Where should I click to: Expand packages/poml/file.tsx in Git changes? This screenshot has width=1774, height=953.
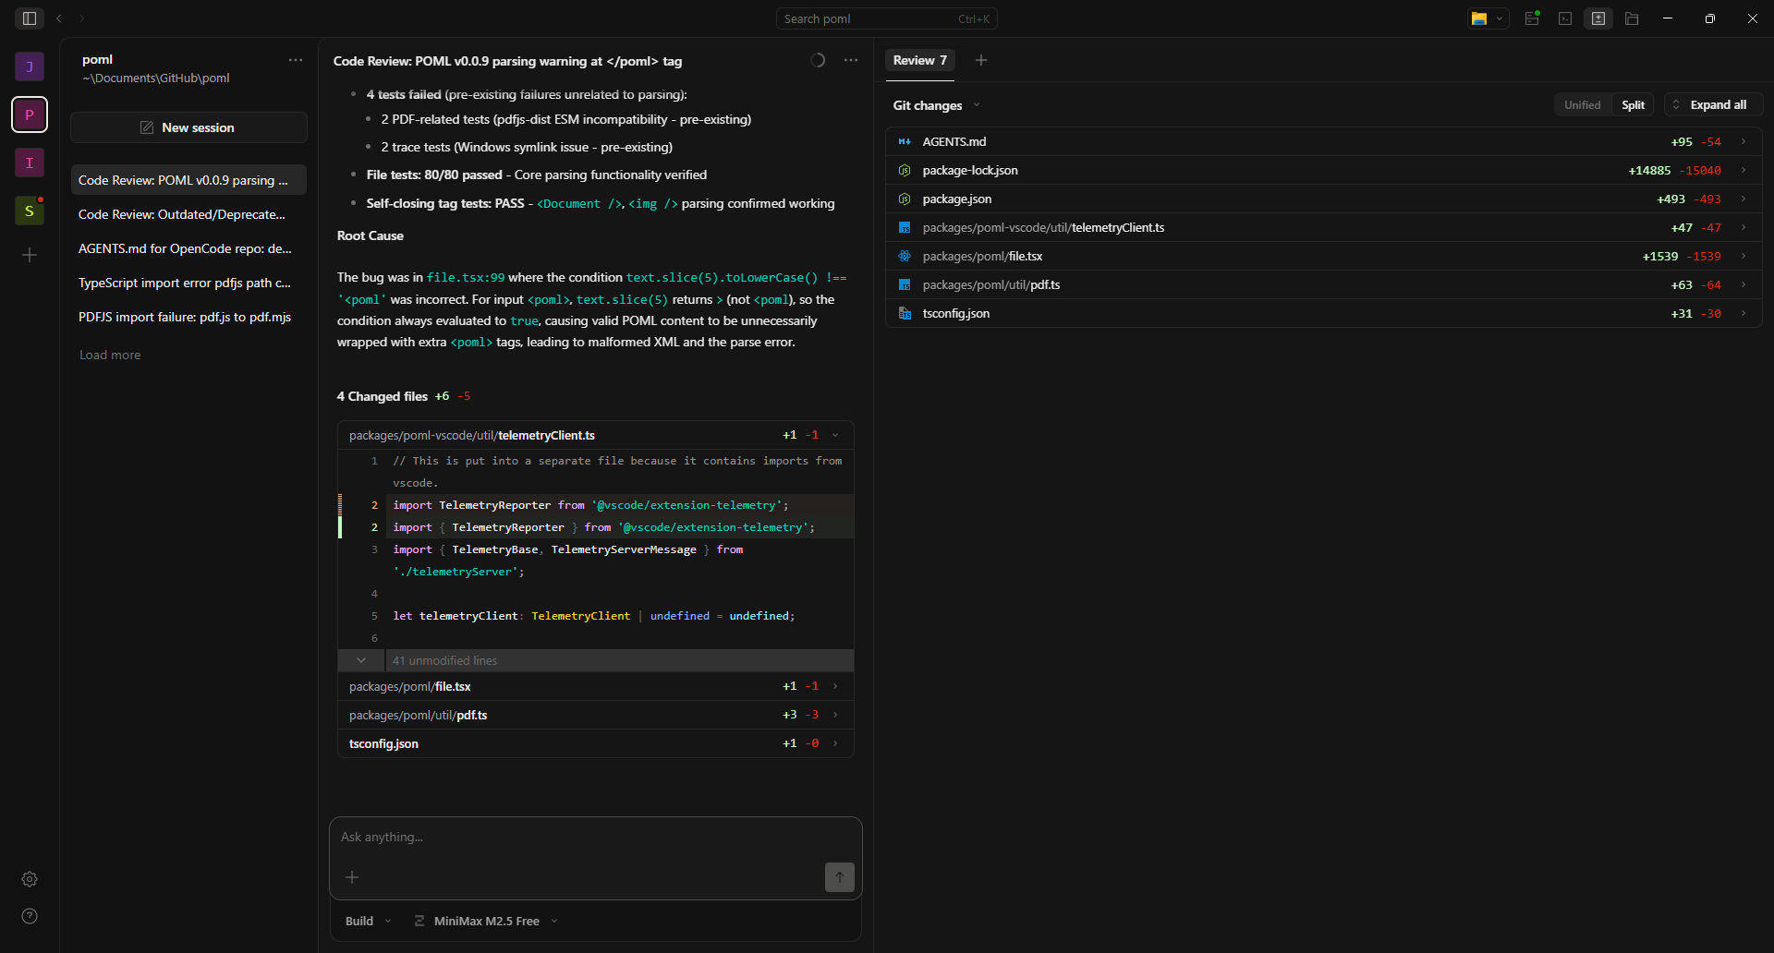[x=1324, y=256]
